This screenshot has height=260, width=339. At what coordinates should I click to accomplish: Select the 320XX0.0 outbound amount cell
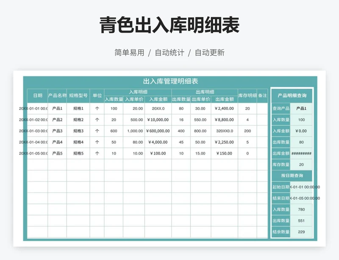coord(225,131)
